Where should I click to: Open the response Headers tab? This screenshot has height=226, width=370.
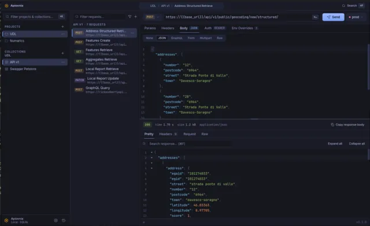[168, 134]
